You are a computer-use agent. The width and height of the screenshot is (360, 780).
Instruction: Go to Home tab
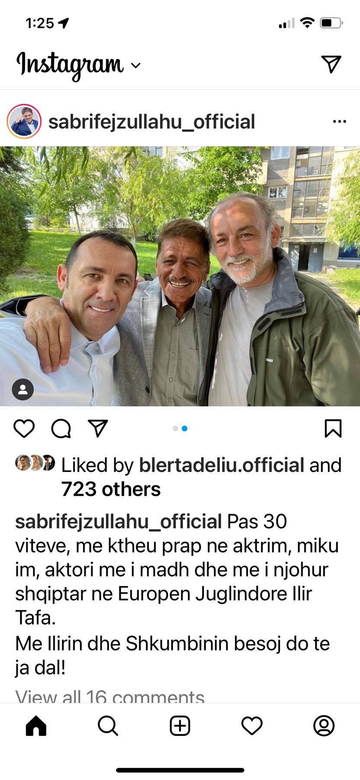coord(36,725)
